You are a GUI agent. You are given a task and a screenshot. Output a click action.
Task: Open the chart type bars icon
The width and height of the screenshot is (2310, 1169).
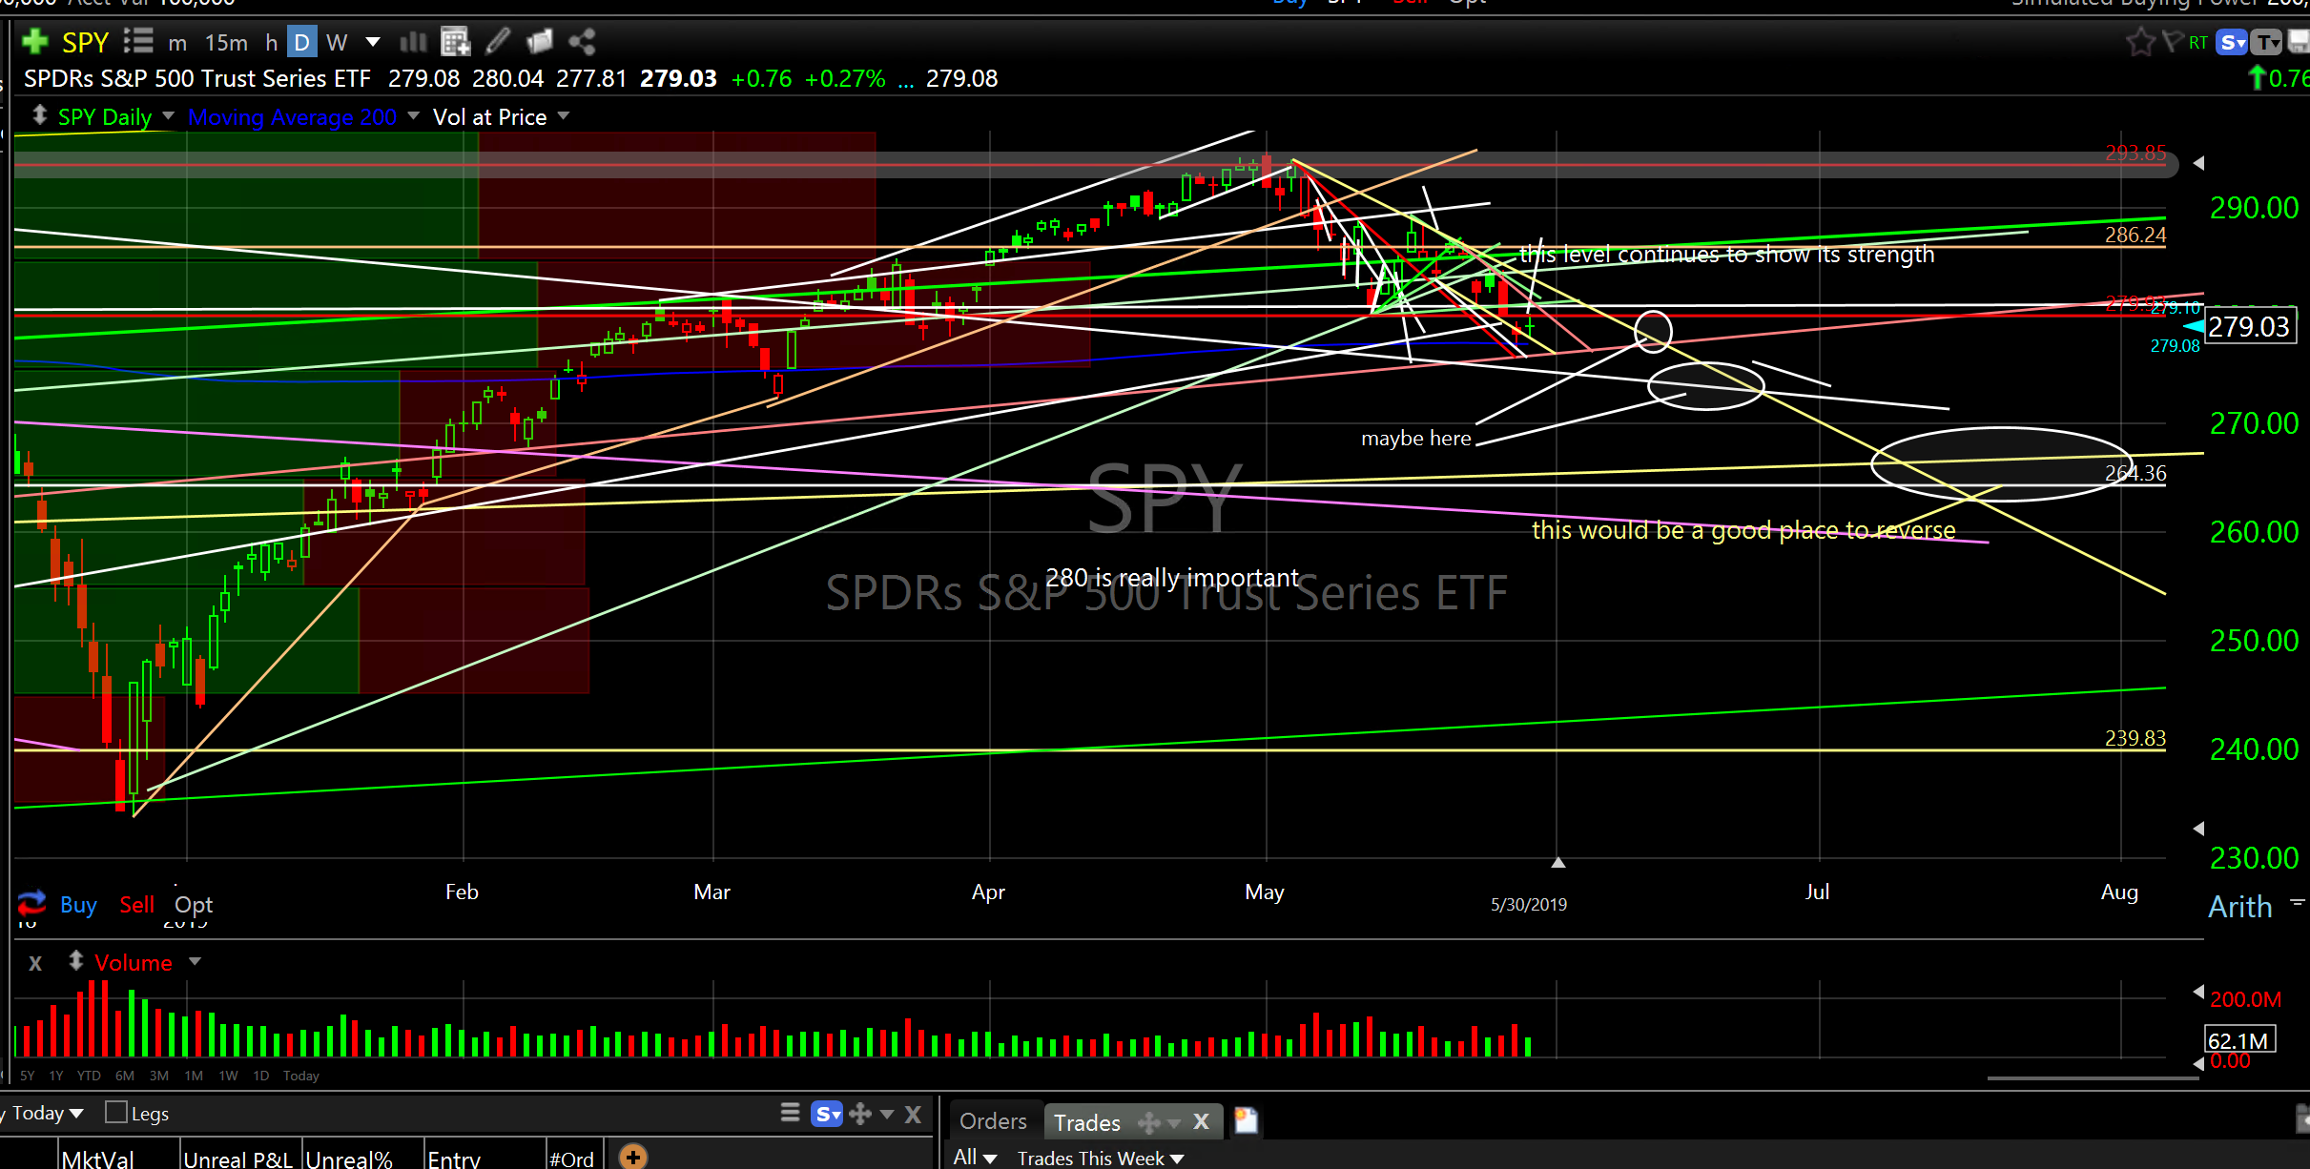click(x=413, y=42)
